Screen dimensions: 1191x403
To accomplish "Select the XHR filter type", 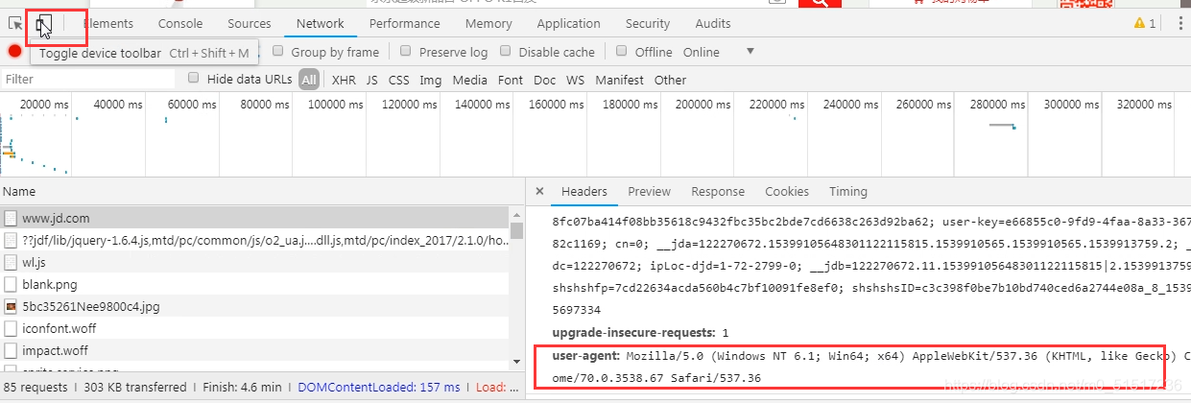I will [344, 80].
